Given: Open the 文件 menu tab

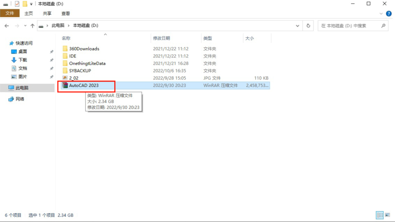Looking at the screenshot, I should point(10,13).
